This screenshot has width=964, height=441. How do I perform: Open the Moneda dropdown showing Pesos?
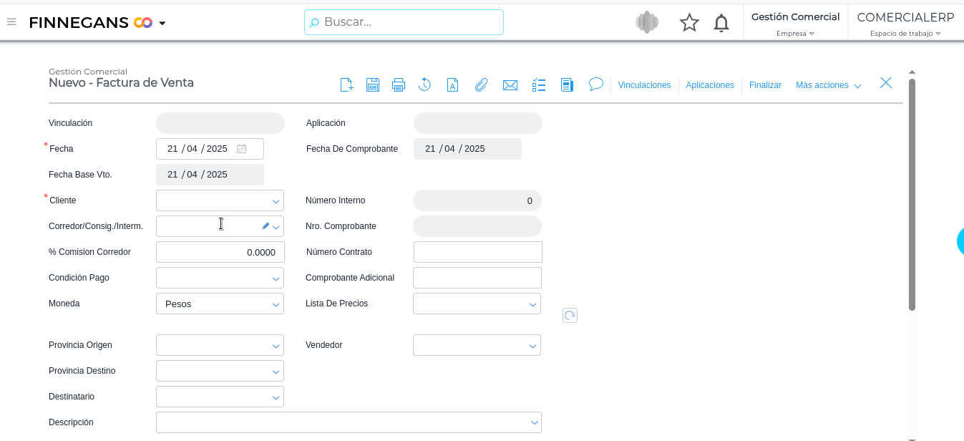(x=276, y=304)
